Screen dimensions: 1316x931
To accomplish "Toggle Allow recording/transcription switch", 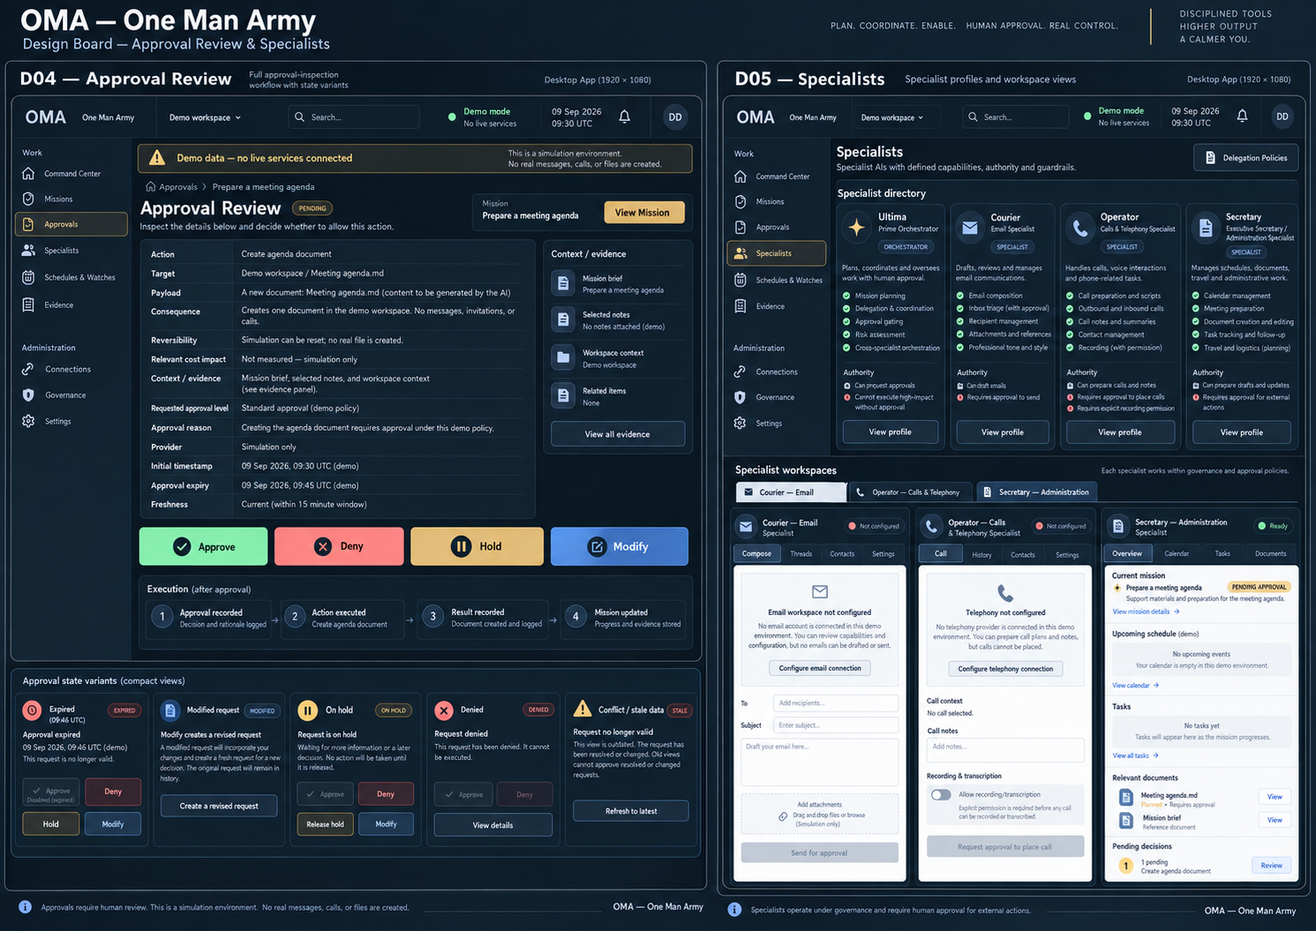I will pyautogui.click(x=941, y=794).
